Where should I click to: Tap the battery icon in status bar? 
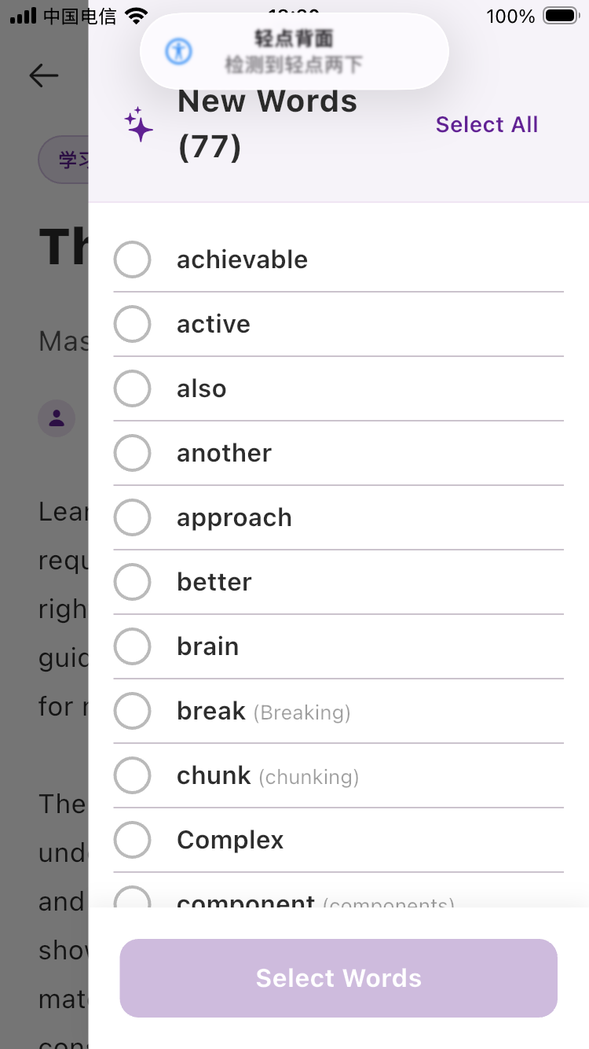point(561,16)
